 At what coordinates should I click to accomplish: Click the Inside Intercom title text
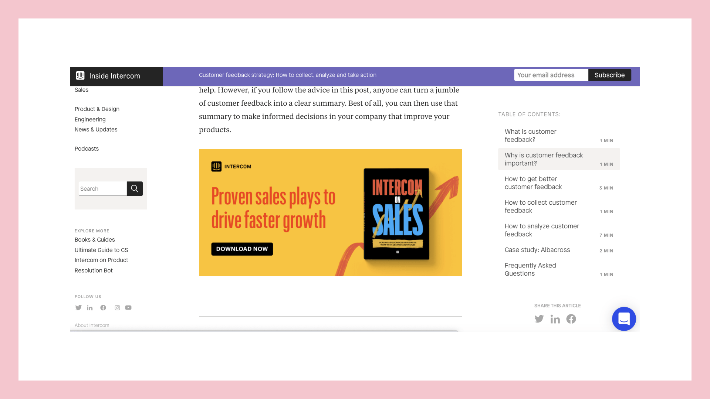(115, 76)
